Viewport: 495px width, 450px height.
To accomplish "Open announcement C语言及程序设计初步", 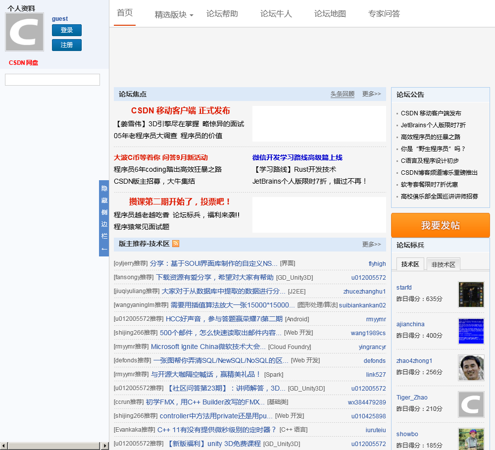I will [429, 160].
